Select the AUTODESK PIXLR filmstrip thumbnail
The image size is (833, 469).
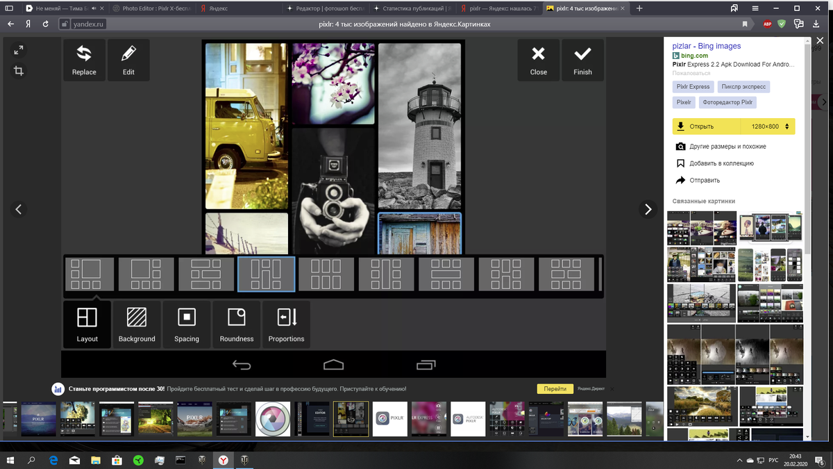click(x=468, y=419)
